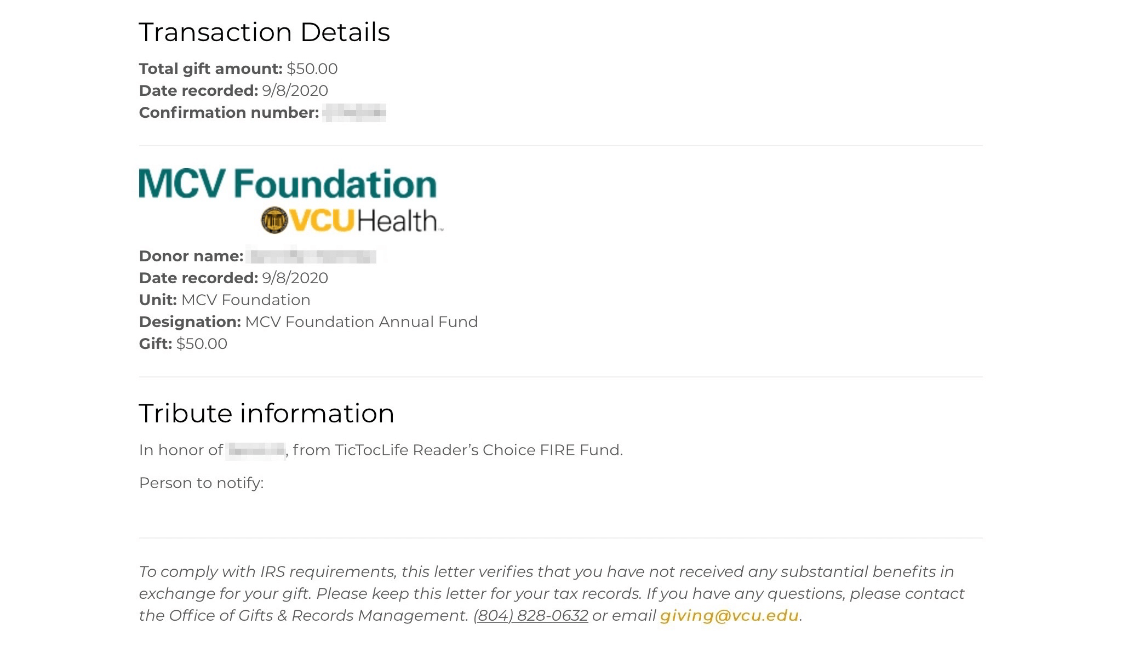
Task: Click the MCV Foundation logo text
Action: (x=288, y=184)
